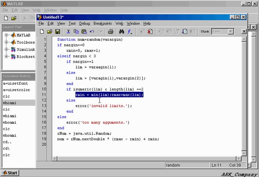Click the Launch Pad panel title

(12, 27)
